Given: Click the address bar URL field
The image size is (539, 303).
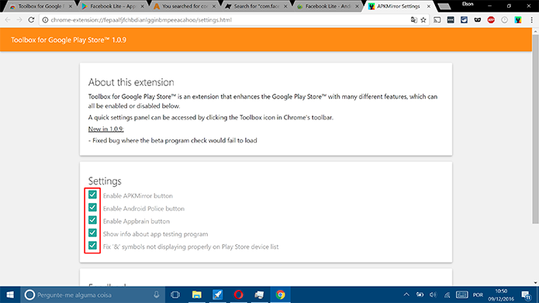Looking at the screenshot, I should pos(227,20).
